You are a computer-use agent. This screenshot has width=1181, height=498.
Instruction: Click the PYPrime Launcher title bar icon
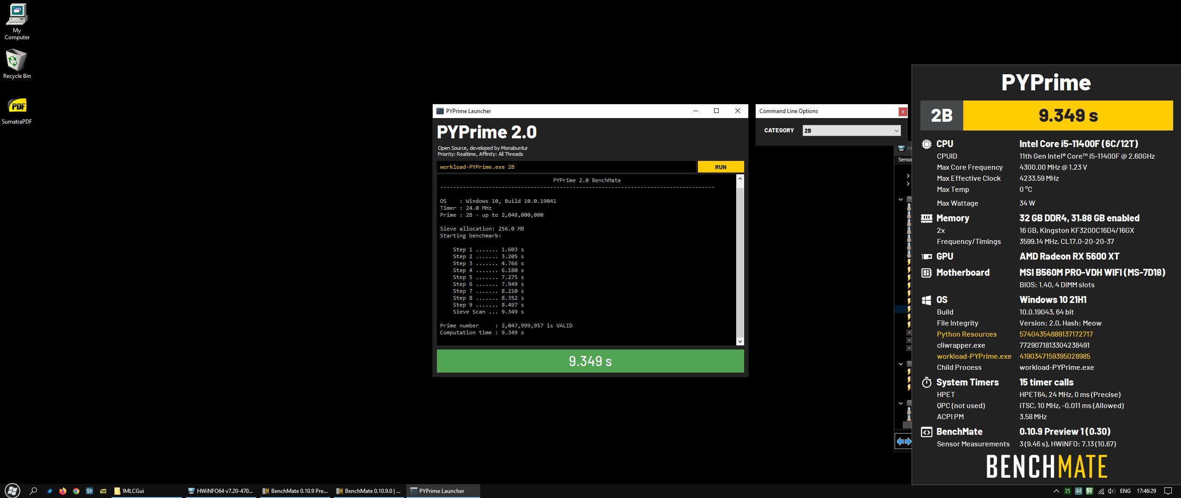[440, 111]
